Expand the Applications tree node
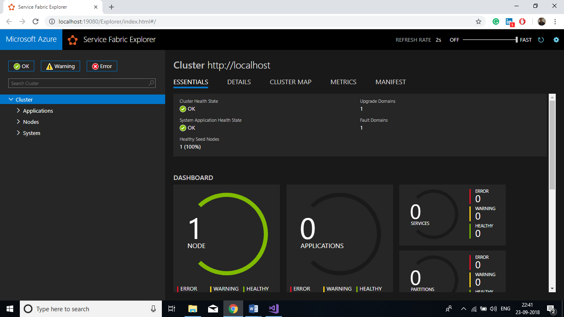This screenshot has width=564, height=317. [x=19, y=111]
